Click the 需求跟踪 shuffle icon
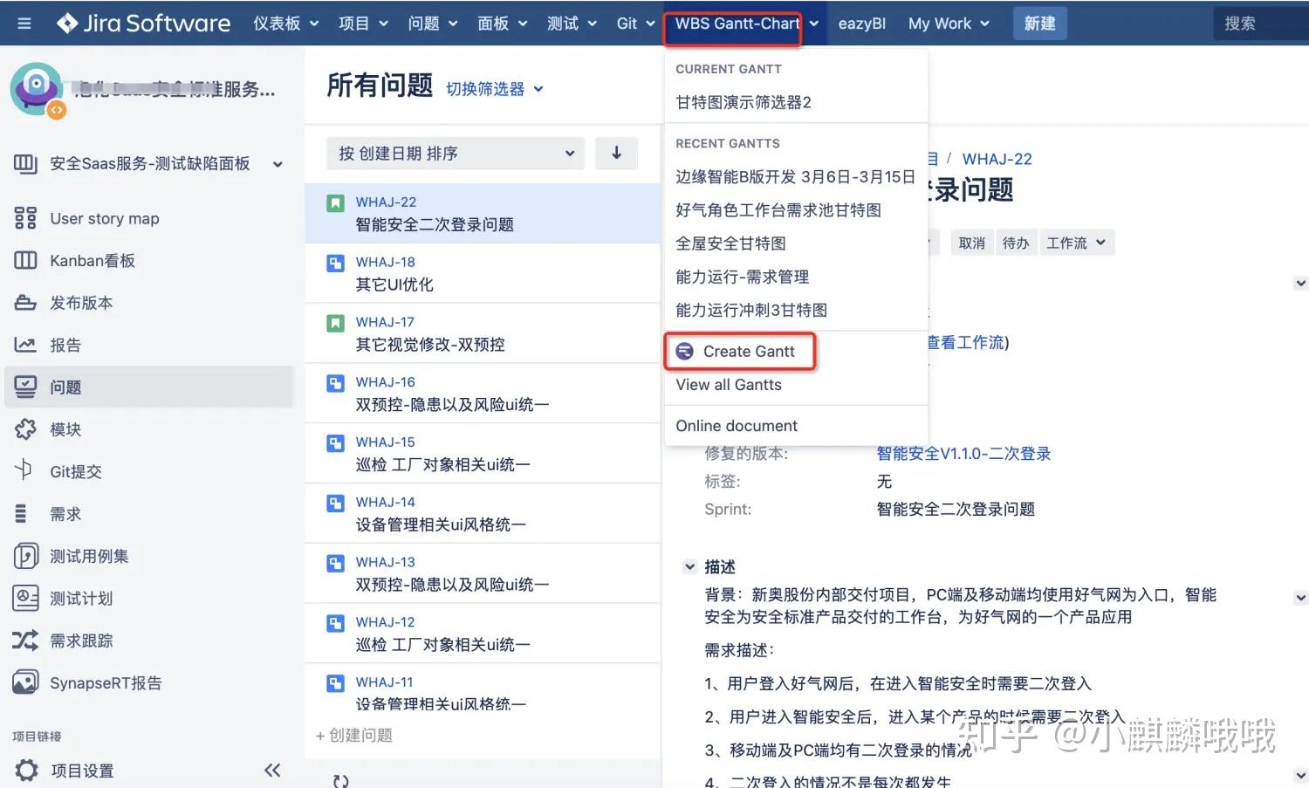The image size is (1309, 788). (25, 641)
